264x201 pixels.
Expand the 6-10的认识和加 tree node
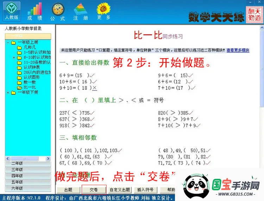(14, 58)
